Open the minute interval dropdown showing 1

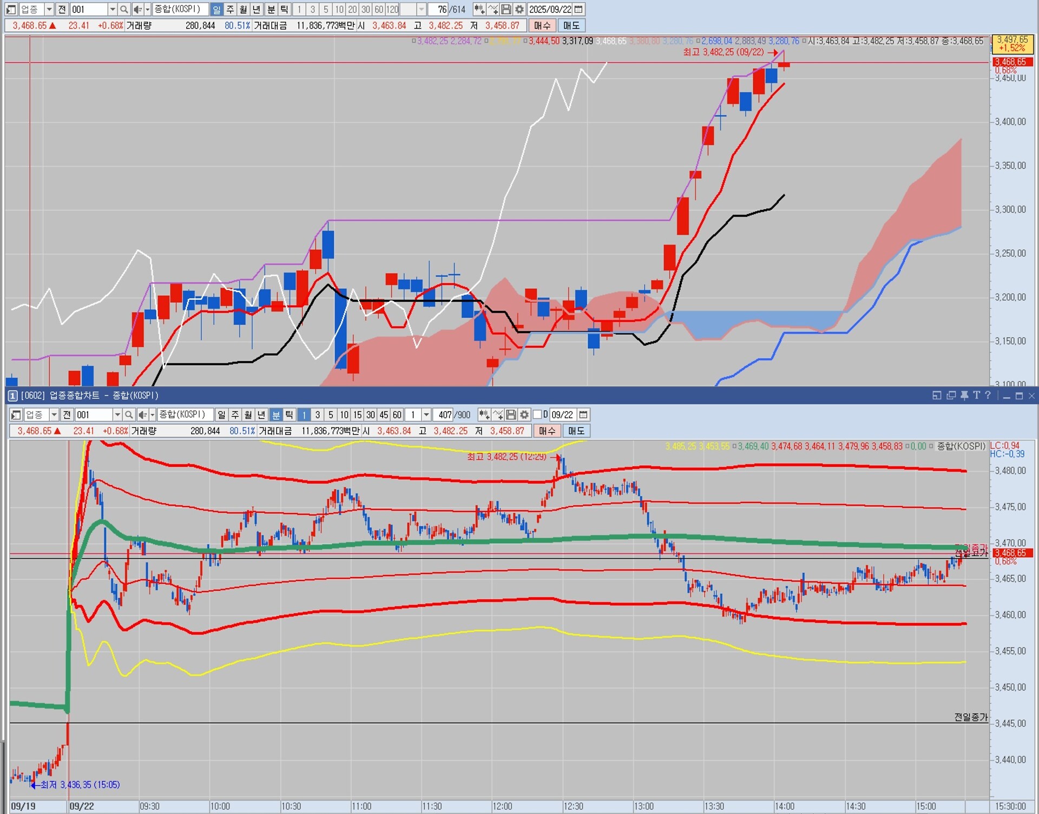(426, 415)
